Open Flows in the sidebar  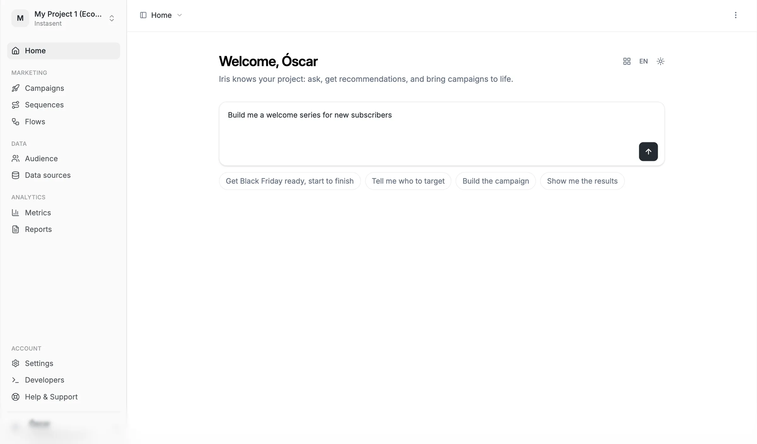(63, 122)
